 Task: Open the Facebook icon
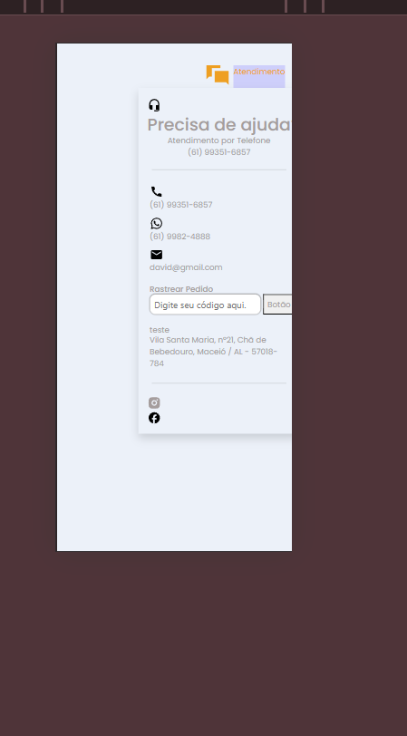pyautogui.click(x=154, y=418)
